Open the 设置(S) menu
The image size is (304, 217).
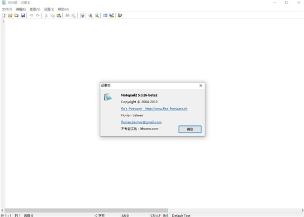pyautogui.click(x=49, y=9)
